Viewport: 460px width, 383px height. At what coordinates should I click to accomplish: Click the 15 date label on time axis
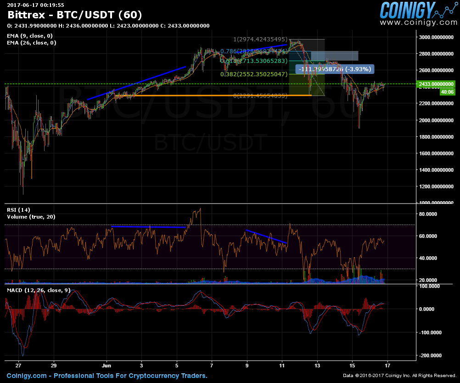[352, 366]
